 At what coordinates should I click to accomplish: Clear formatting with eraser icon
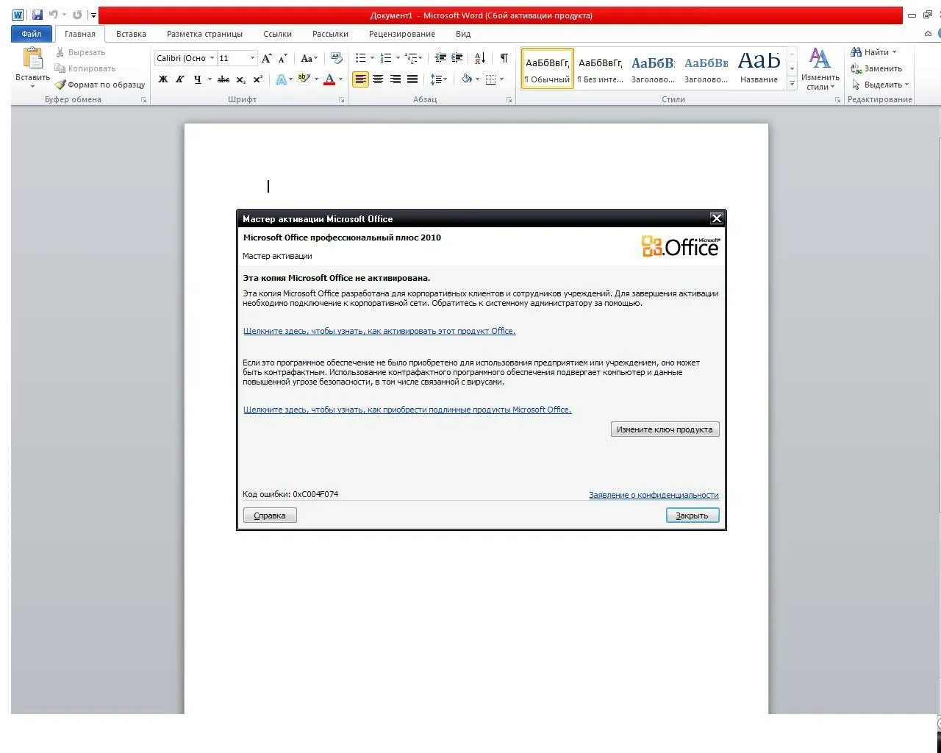(337, 58)
